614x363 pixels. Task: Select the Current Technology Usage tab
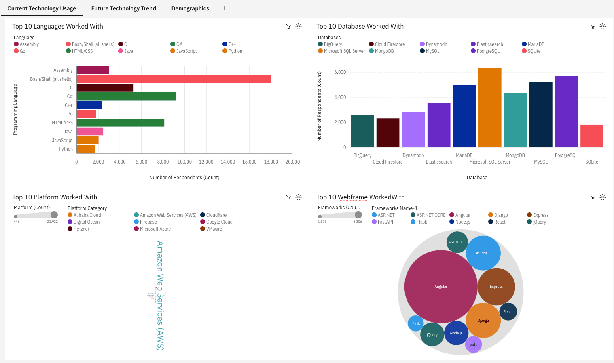pyautogui.click(x=42, y=8)
